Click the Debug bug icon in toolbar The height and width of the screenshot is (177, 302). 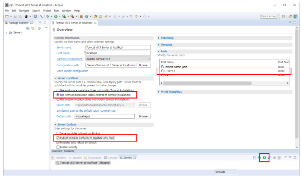[x=48, y=16]
